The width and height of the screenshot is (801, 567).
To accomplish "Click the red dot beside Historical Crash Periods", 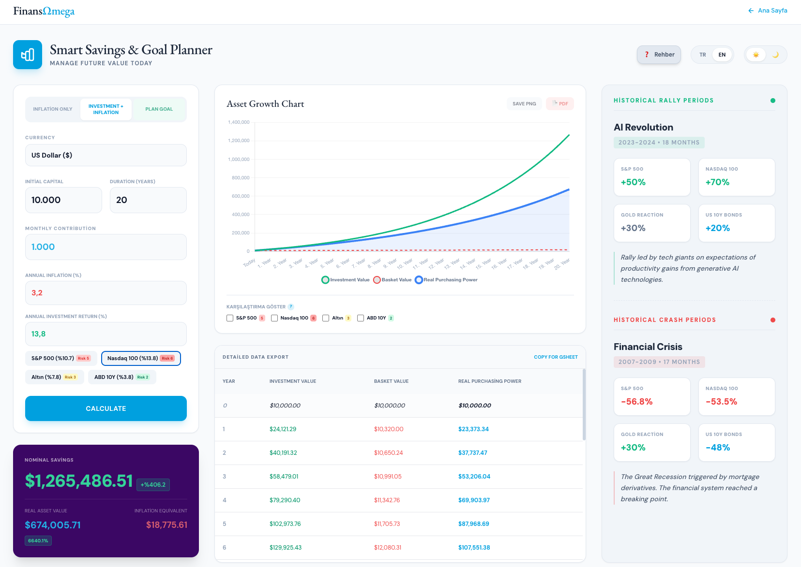I will click(x=773, y=320).
